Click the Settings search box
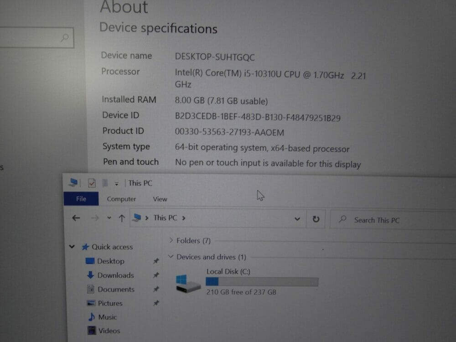 pos(36,37)
